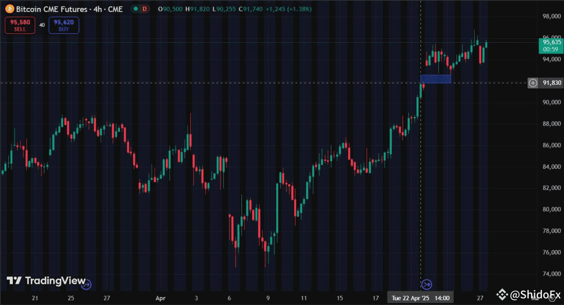The image size is (564, 305).
Task: Click the 91,830 crosshair price label
Action: click(x=552, y=83)
